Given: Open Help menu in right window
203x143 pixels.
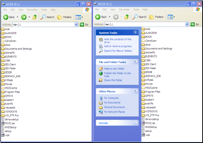Looking at the screenshot, I should tap(145, 9).
